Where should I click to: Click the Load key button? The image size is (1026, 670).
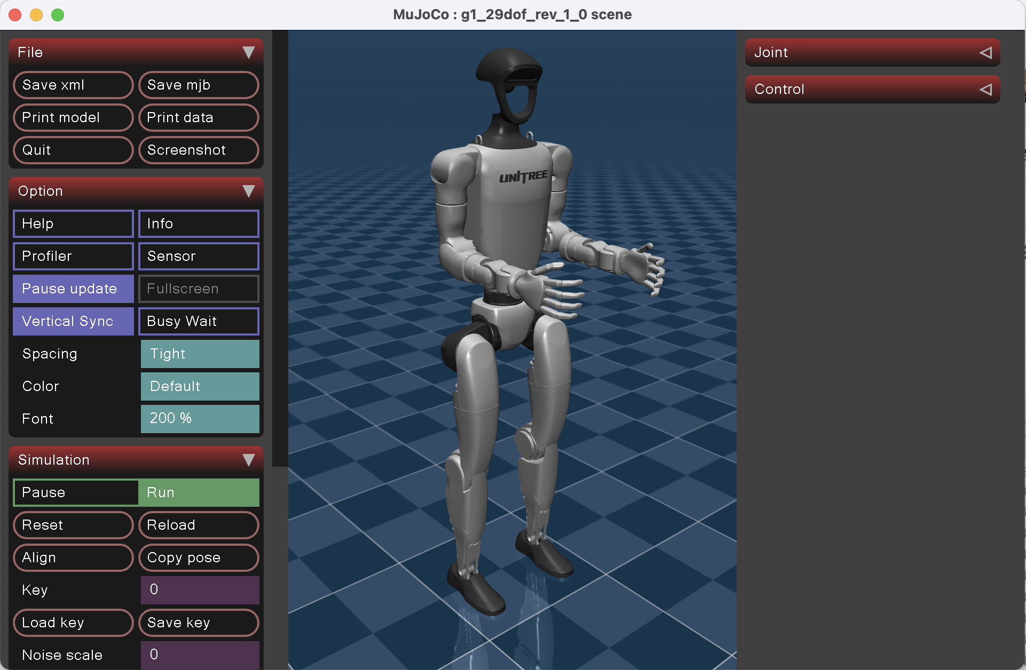(x=73, y=623)
